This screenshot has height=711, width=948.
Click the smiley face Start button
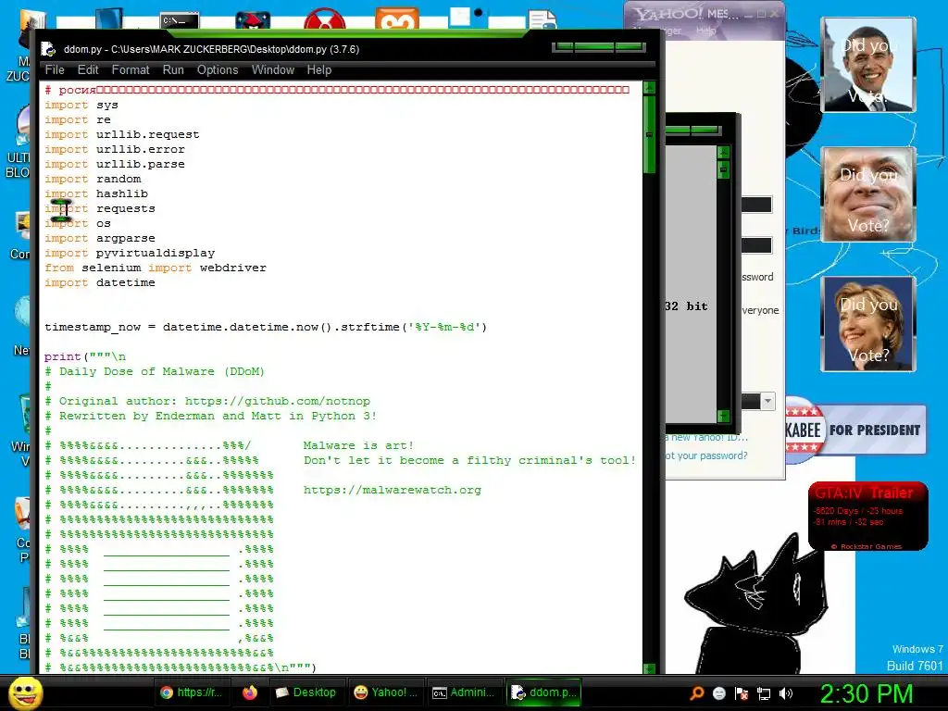(x=25, y=692)
